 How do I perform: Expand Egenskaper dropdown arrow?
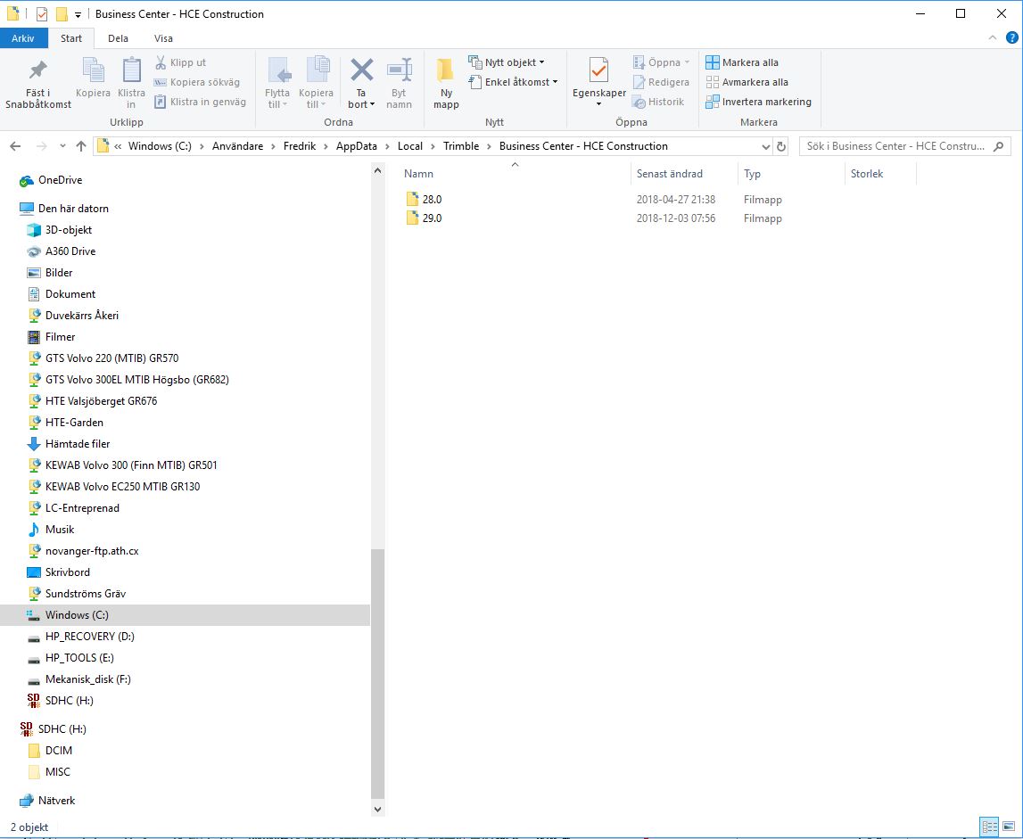point(599,104)
